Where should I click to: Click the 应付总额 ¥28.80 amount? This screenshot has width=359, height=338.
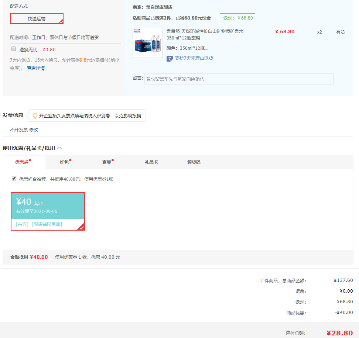click(x=339, y=333)
